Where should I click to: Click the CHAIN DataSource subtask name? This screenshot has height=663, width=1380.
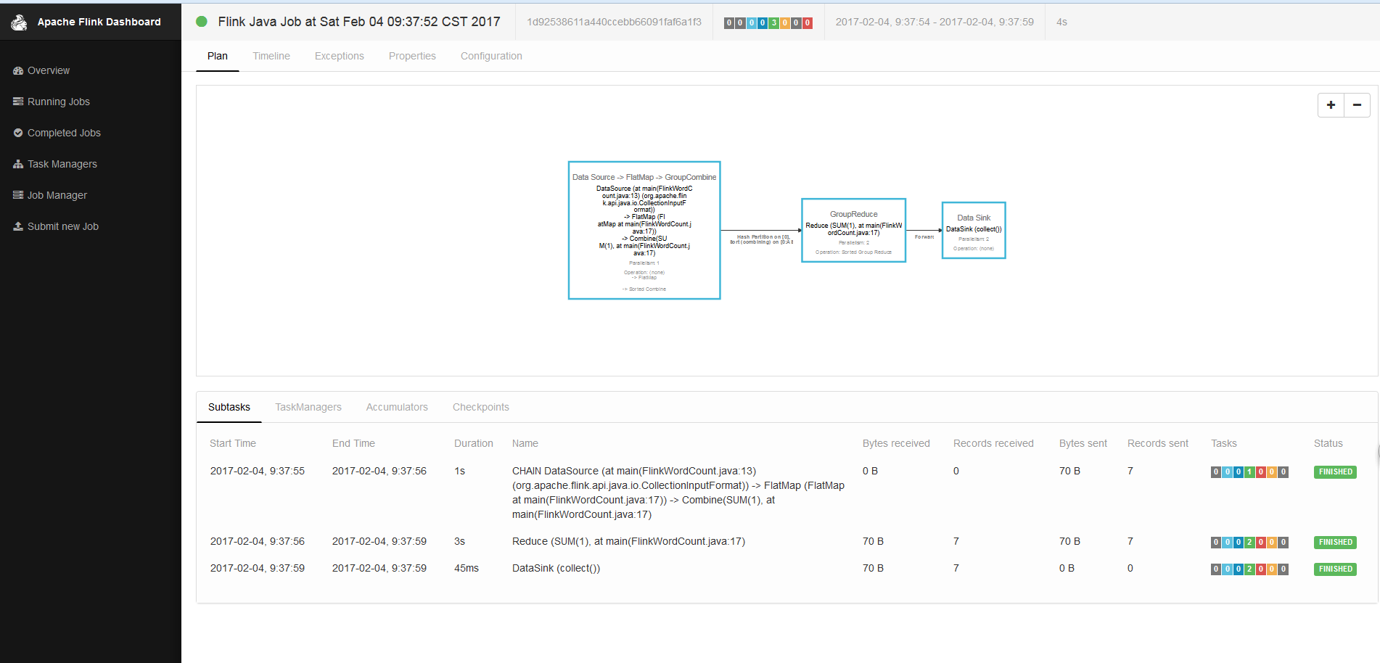point(678,493)
